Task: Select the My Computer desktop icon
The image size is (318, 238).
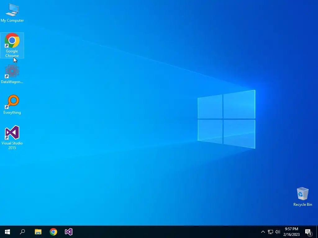Action: click(x=12, y=12)
